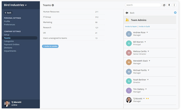181x110 pixels.
Task: Expand Noah Berliner's dropdown arrow
Action: [x=148, y=80]
